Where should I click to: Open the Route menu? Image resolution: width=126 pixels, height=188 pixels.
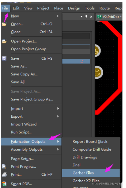[x=104, y=8]
